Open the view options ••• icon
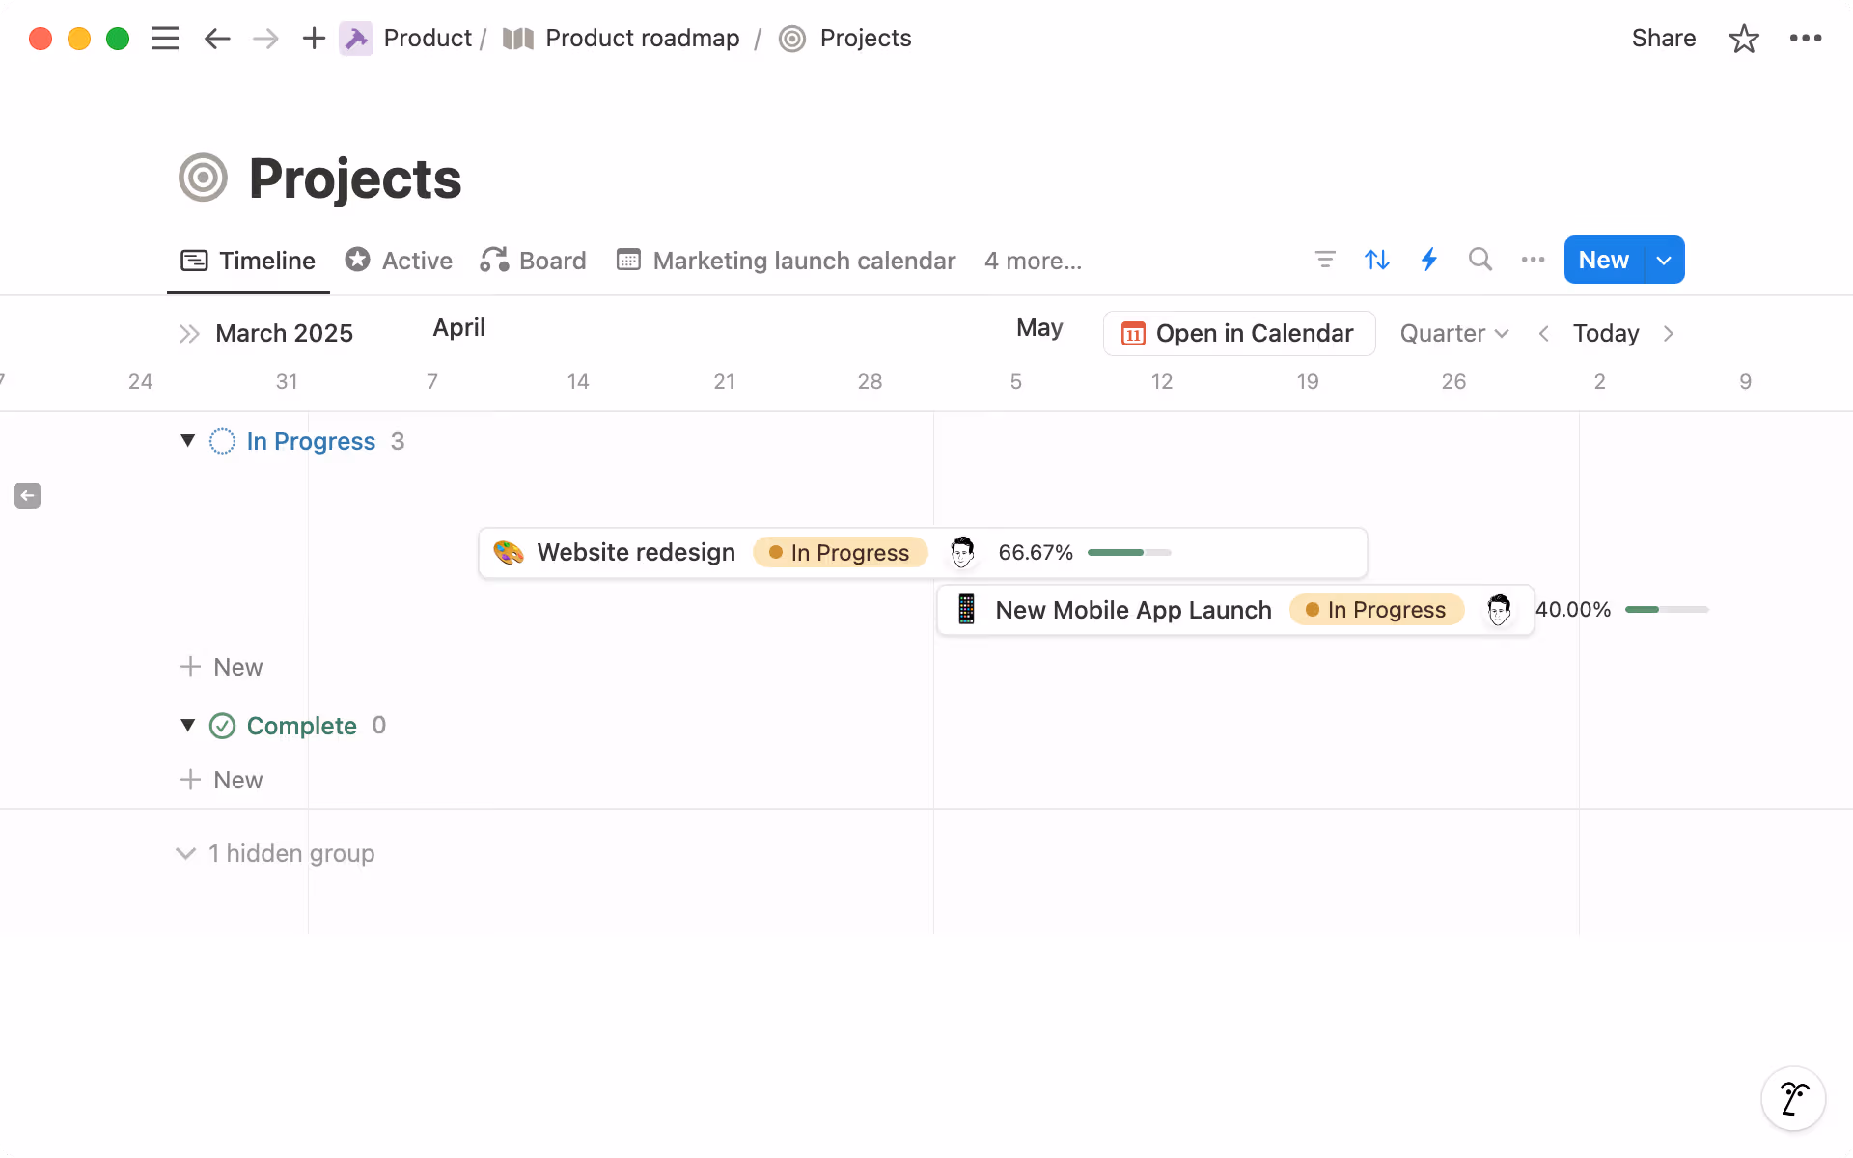1853x1158 pixels. 1532,260
